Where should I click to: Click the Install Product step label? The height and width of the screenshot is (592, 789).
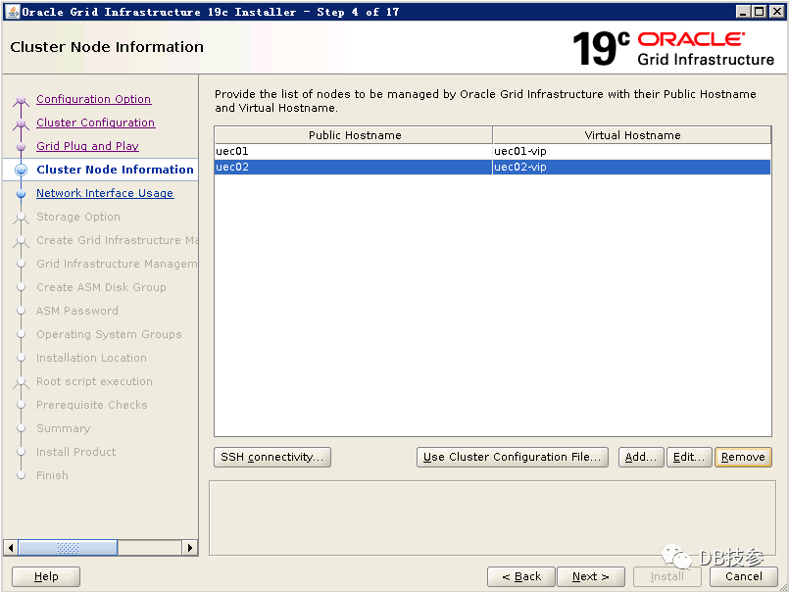pos(76,452)
